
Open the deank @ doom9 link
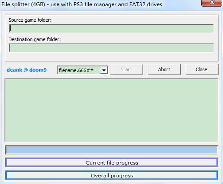27,70
